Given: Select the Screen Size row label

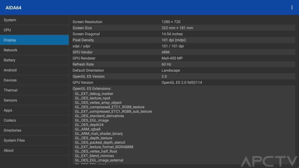Looking at the screenshot, I should point(82,28).
